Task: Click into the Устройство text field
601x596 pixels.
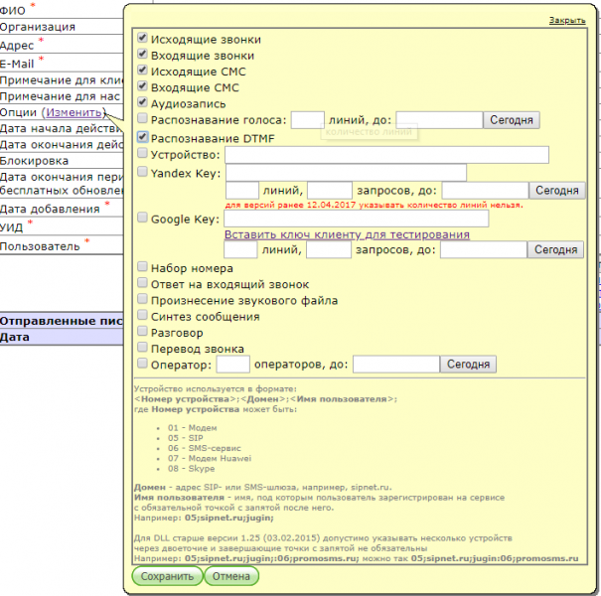Action: 386,155
